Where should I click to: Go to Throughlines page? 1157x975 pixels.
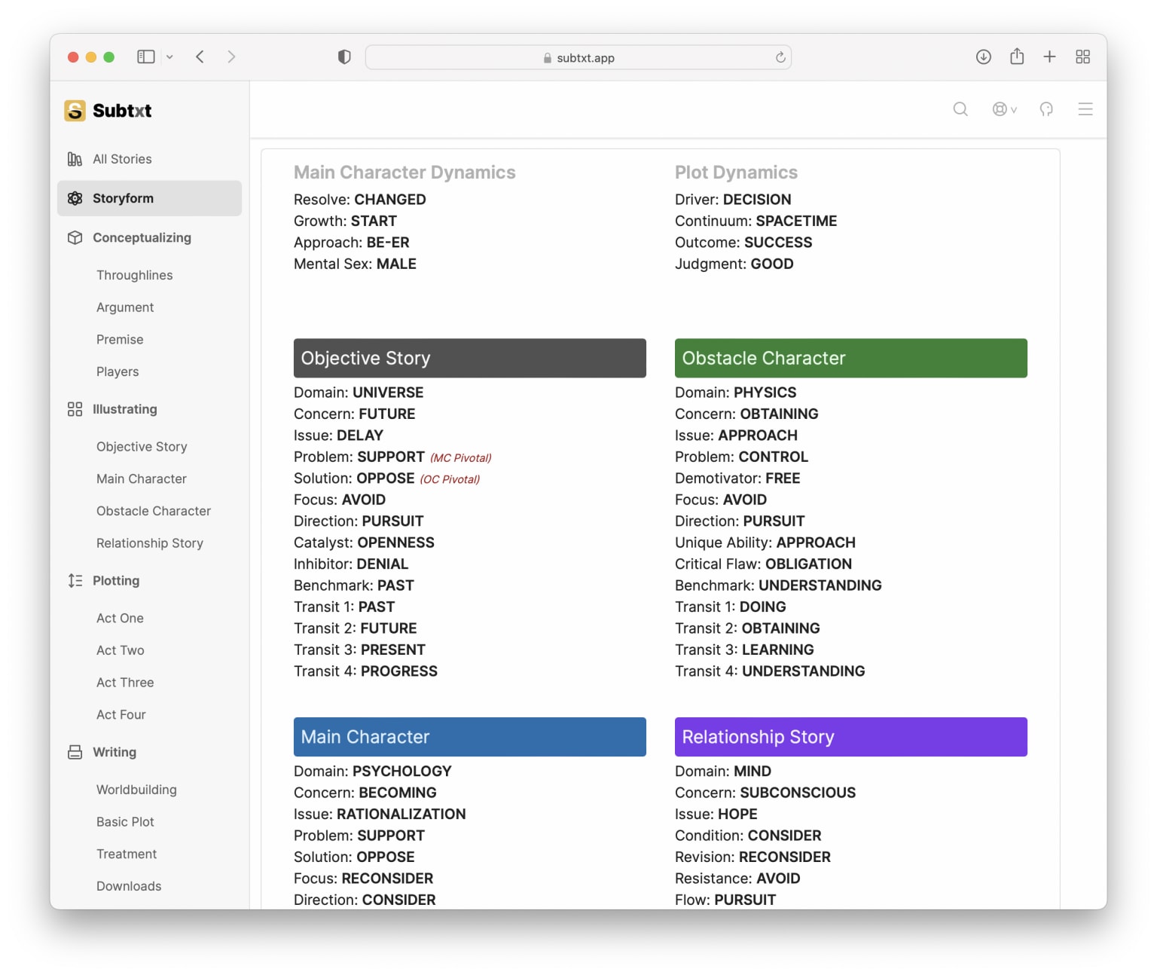pyautogui.click(x=134, y=275)
